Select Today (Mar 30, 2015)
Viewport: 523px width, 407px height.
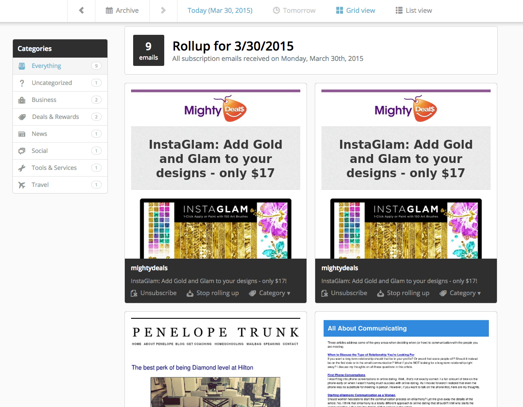click(x=220, y=10)
